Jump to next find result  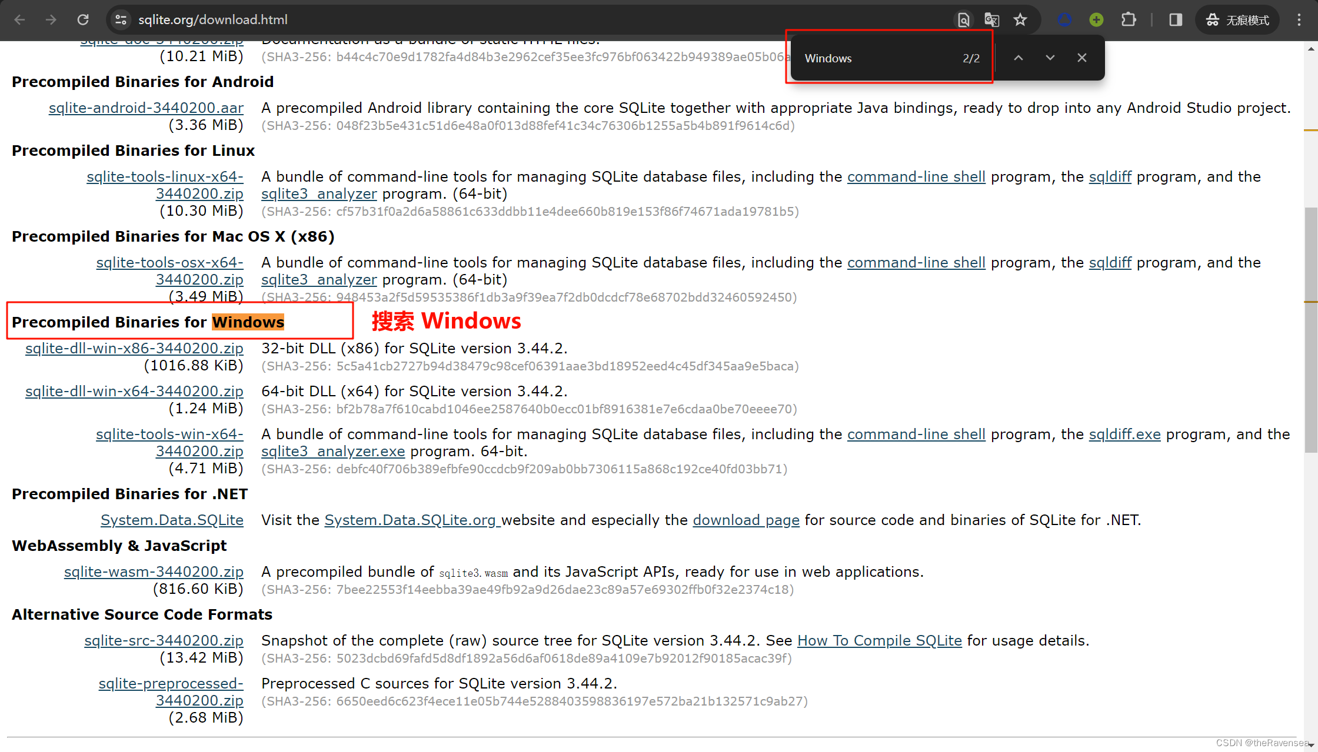pos(1050,58)
